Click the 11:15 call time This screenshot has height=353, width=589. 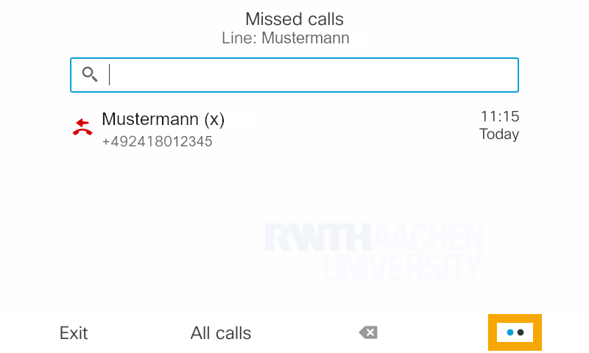pos(500,116)
